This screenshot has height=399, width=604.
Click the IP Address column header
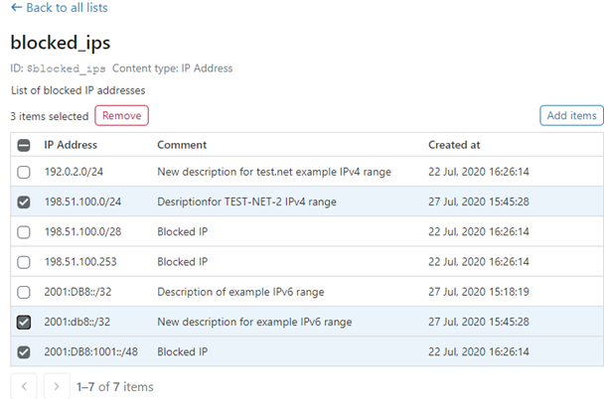[70, 145]
